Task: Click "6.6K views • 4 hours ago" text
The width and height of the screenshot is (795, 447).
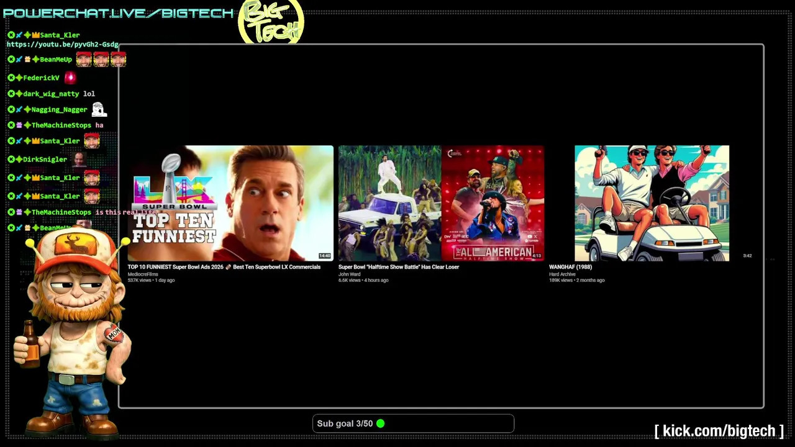Action: click(x=363, y=280)
